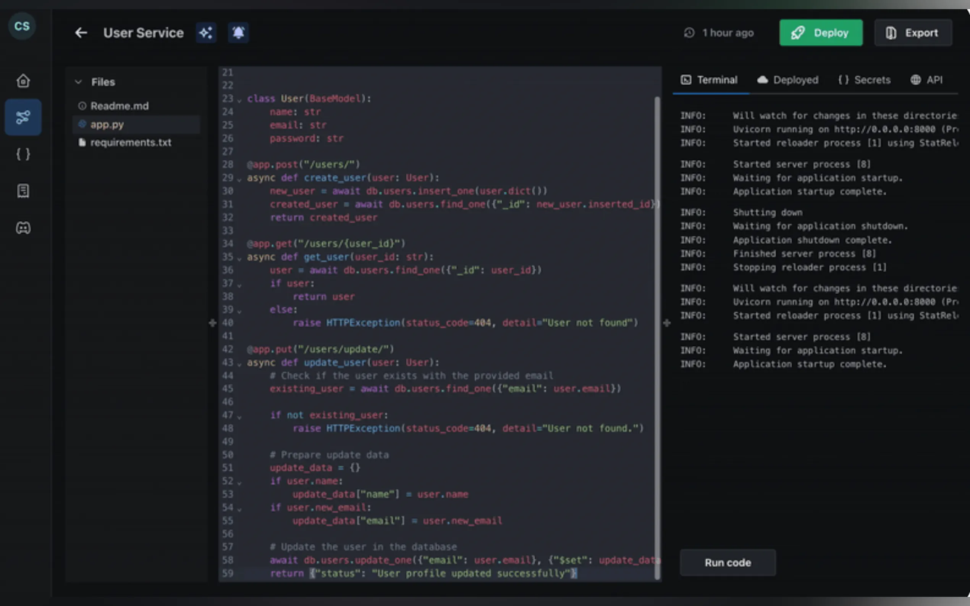
Task: Open the document logs sidebar icon
Action: coord(23,191)
